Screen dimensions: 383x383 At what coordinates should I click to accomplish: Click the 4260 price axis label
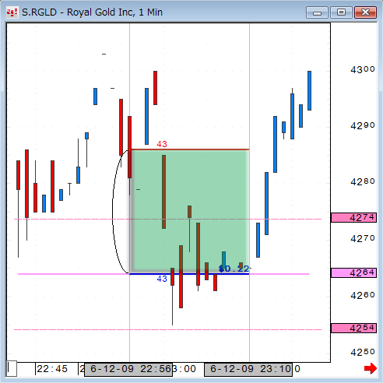click(363, 295)
